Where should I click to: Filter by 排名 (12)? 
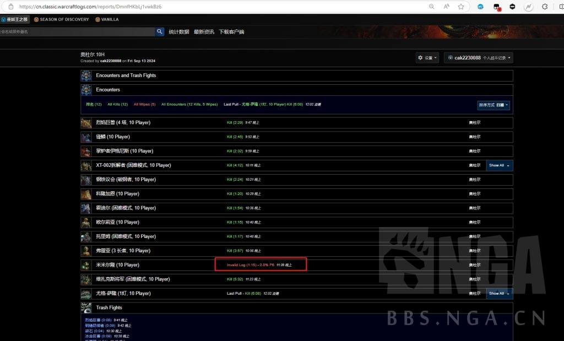click(94, 104)
